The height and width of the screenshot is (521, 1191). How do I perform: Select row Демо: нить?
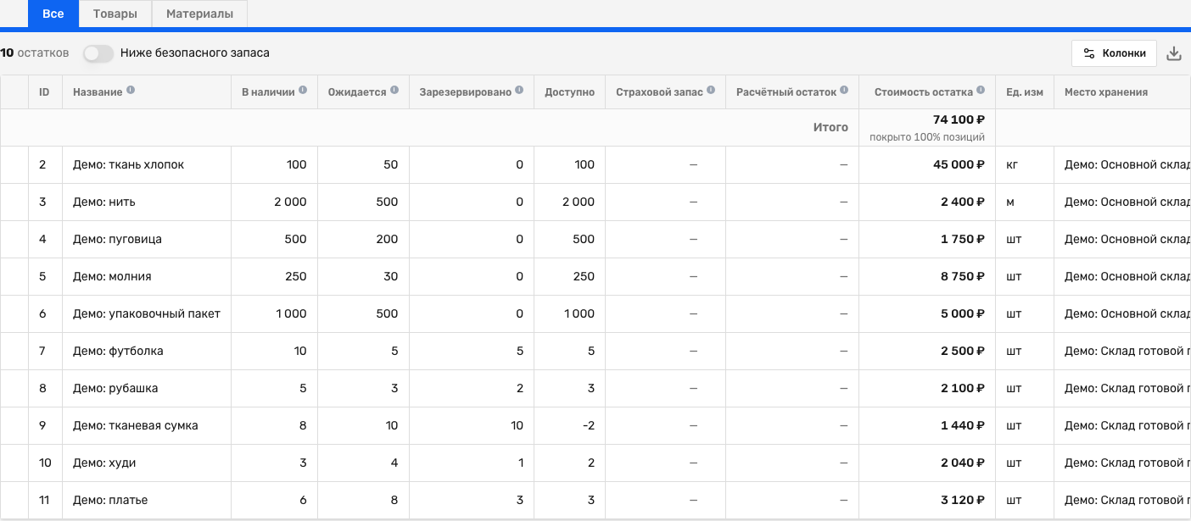(595, 202)
